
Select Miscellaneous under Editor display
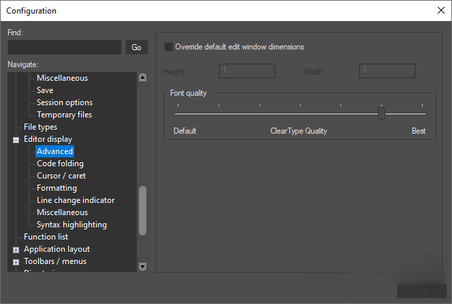click(x=62, y=212)
